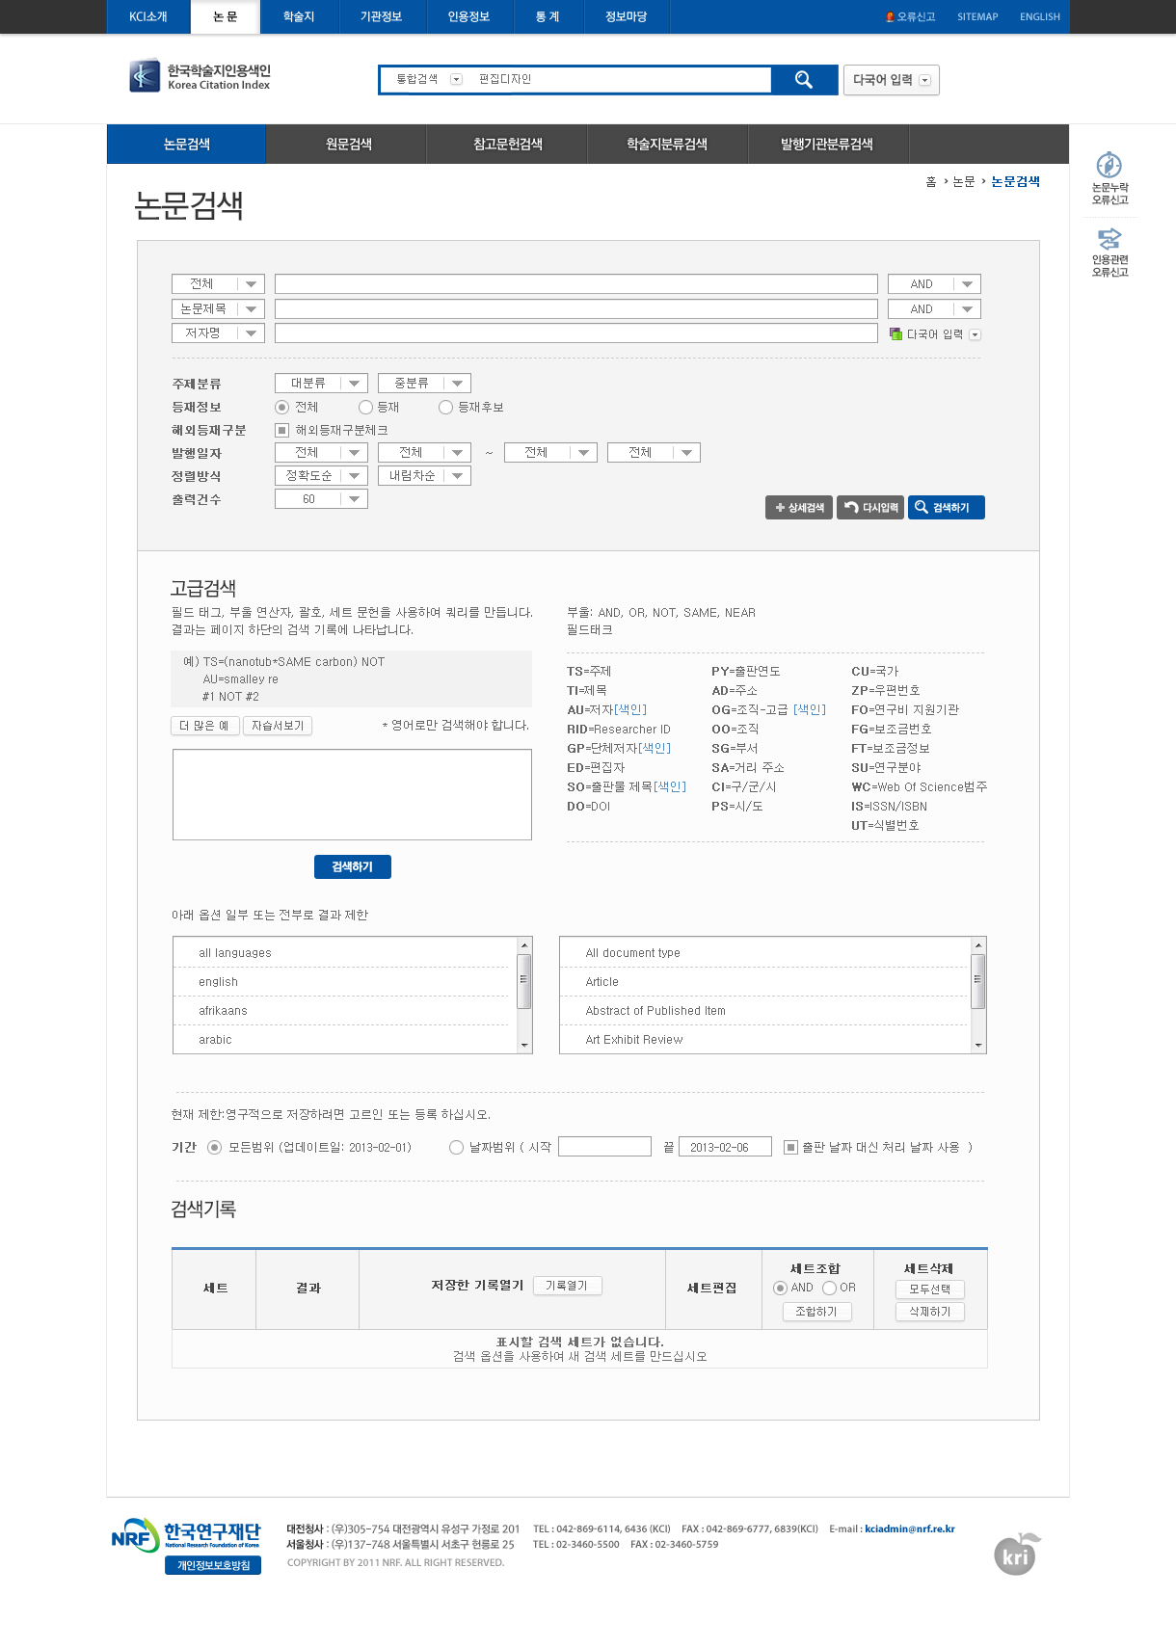Select the OR radio in 세트조합
Viewport: 1176px width, 1648px height.
(829, 1288)
